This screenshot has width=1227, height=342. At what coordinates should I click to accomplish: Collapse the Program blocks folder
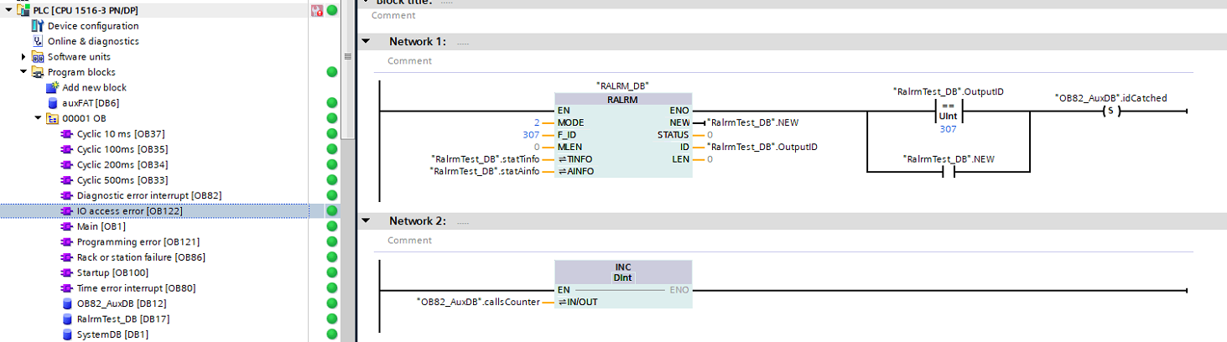tap(23, 72)
